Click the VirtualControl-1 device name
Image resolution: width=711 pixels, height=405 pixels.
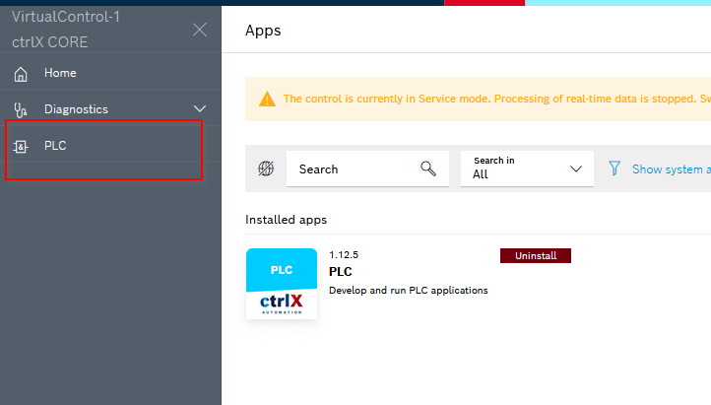66,17
